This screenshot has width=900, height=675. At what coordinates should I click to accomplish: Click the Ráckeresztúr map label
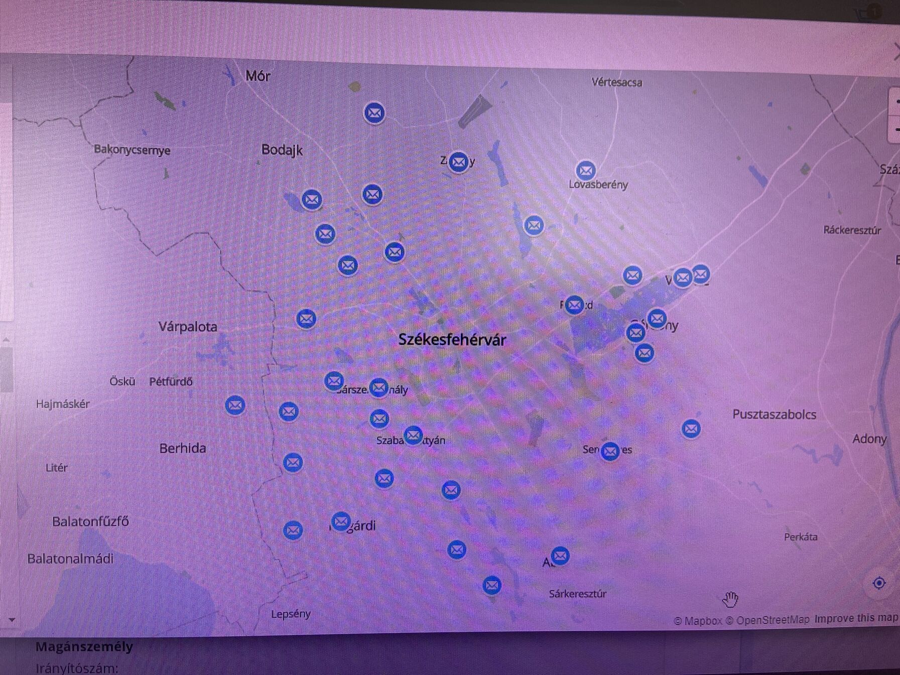[852, 230]
